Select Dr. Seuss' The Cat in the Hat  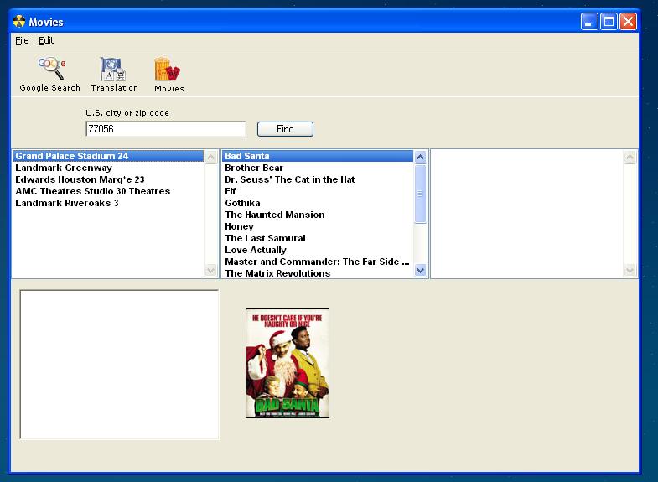318,179
